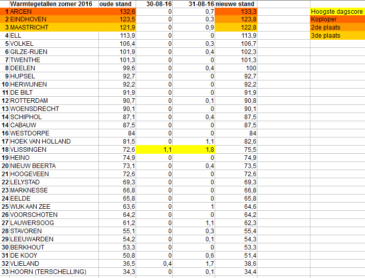Click the yellow 1,8 cell for VLISSINGEN
The width and height of the screenshot is (365, 278).
point(194,150)
